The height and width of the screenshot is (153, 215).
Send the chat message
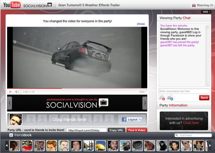[204, 98]
